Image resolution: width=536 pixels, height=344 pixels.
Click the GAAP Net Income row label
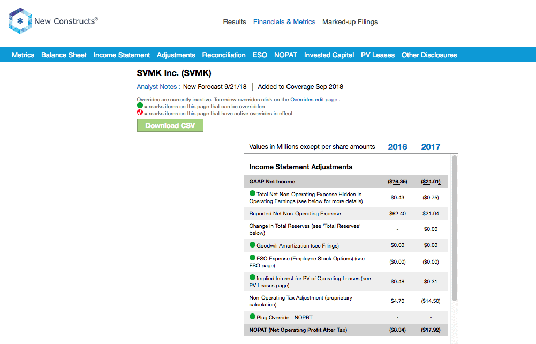272,182
